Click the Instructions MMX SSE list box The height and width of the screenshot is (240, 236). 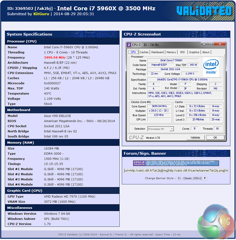(185, 95)
